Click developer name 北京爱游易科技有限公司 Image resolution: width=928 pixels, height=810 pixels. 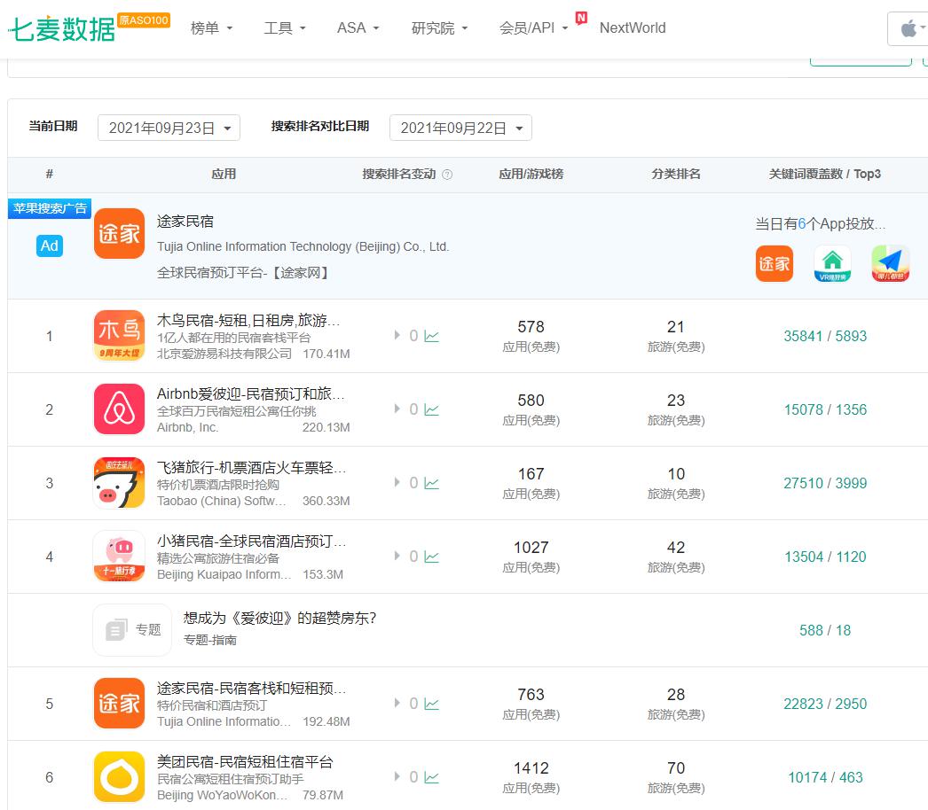[224, 354]
